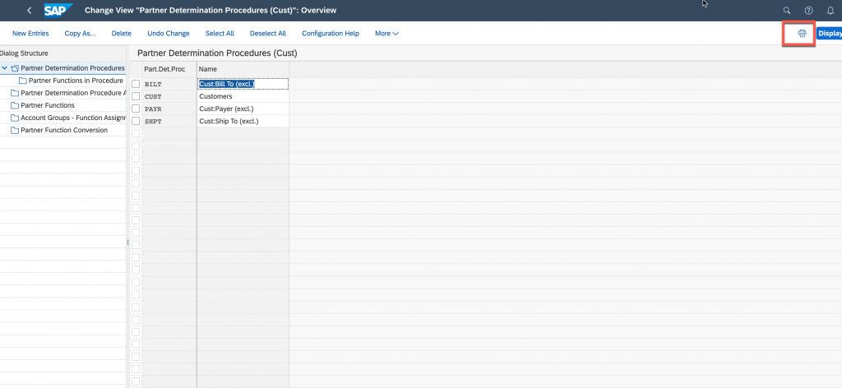
Task: Click folder icon of Partner Determination Procedure Assignment
Action: [15, 93]
